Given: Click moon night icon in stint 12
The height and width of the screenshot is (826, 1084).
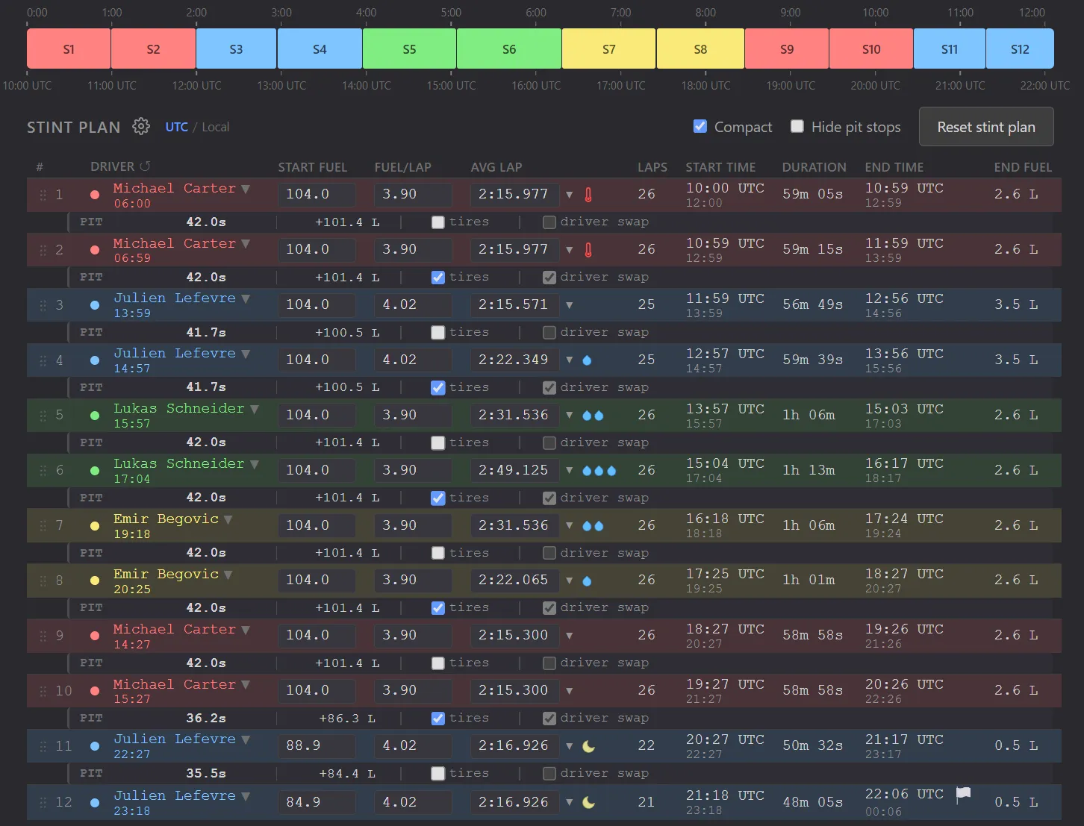Looking at the screenshot, I should (588, 803).
